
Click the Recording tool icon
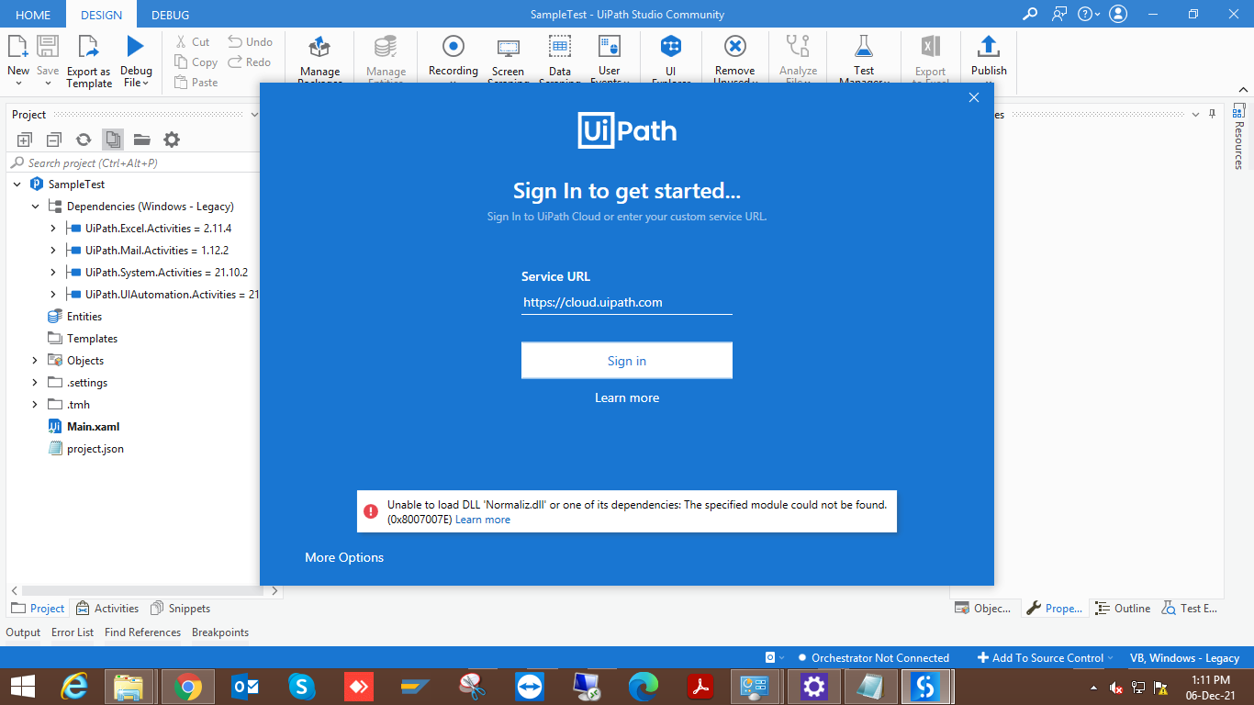pos(453,48)
